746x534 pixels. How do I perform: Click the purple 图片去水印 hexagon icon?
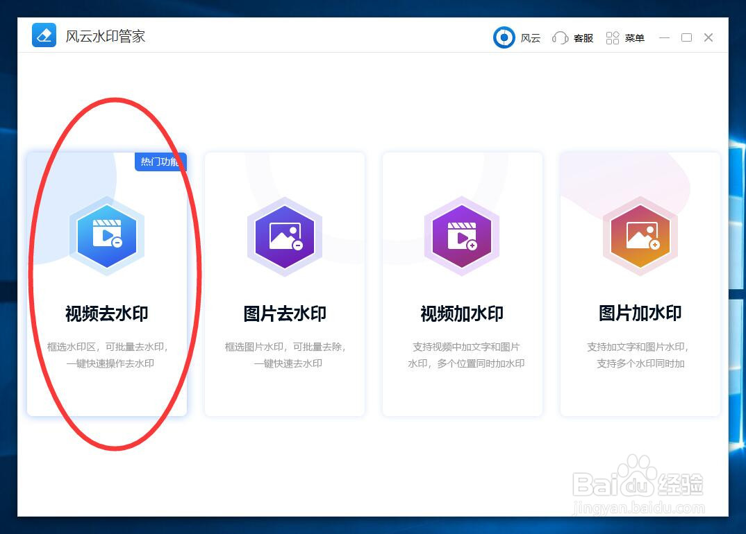[285, 236]
